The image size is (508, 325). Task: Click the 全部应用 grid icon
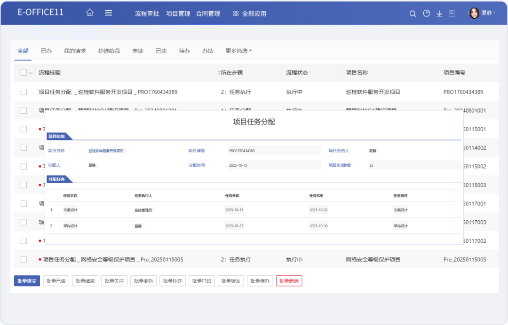click(x=236, y=14)
